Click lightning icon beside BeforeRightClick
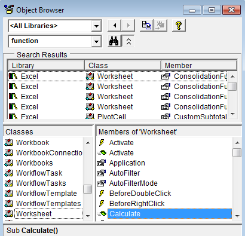The height and width of the screenshot is (236, 245). tap(102, 204)
